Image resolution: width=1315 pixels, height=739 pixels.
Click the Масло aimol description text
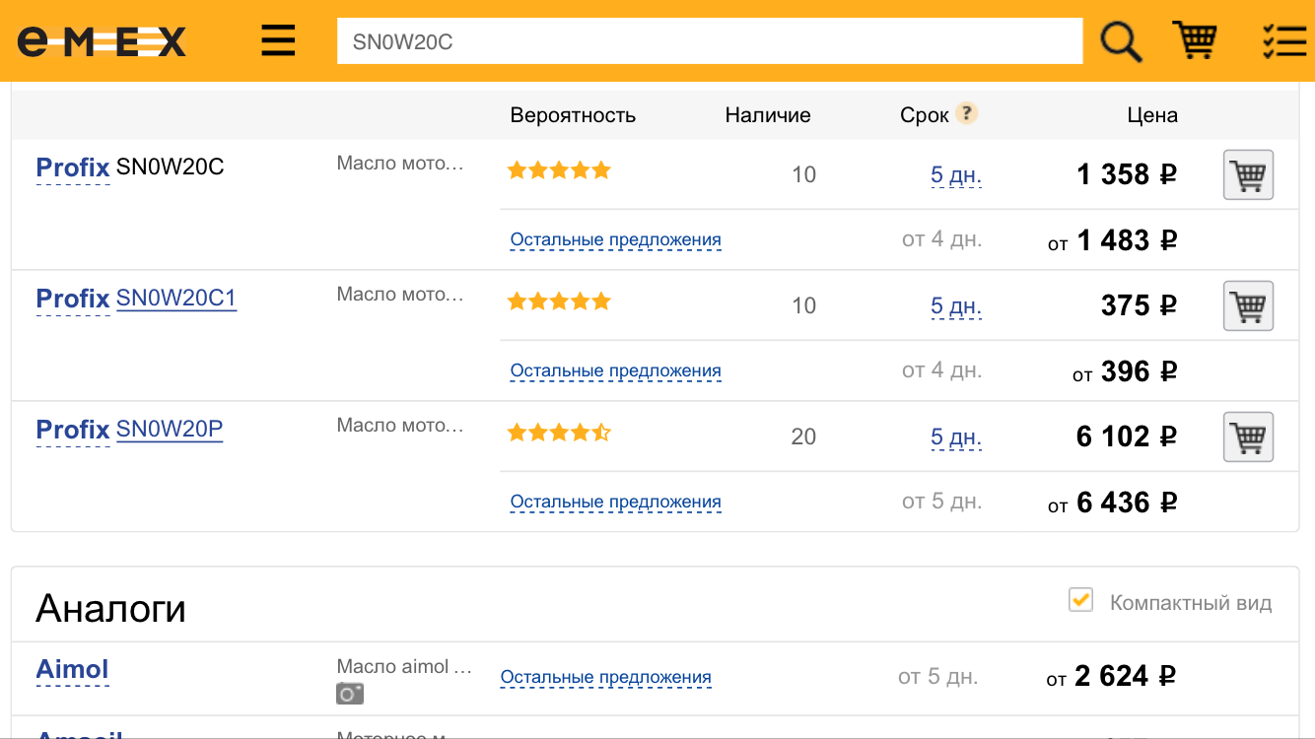pyautogui.click(x=405, y=667)
